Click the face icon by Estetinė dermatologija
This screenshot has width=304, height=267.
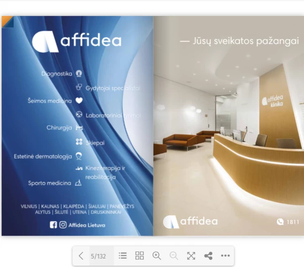pos(78,156)
